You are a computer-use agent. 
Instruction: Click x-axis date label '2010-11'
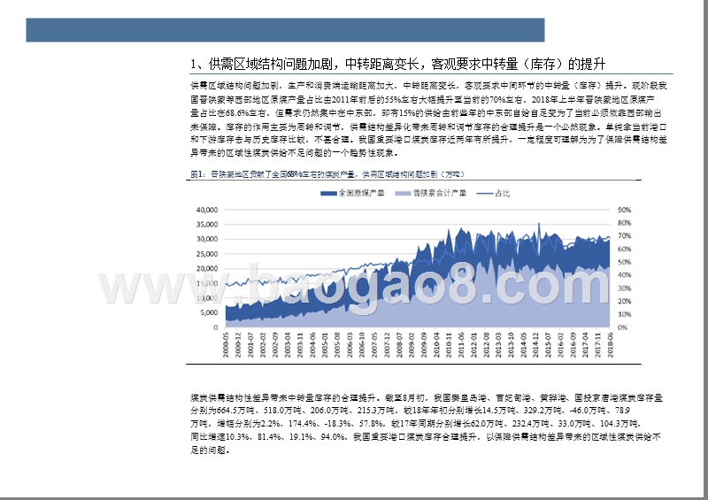[450, 345]
